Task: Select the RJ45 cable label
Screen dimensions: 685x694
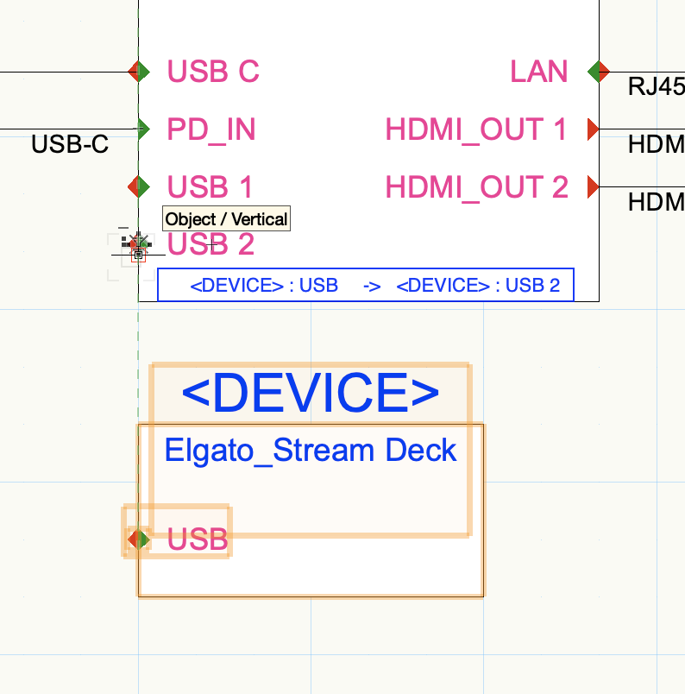Action: coord(656,86)
